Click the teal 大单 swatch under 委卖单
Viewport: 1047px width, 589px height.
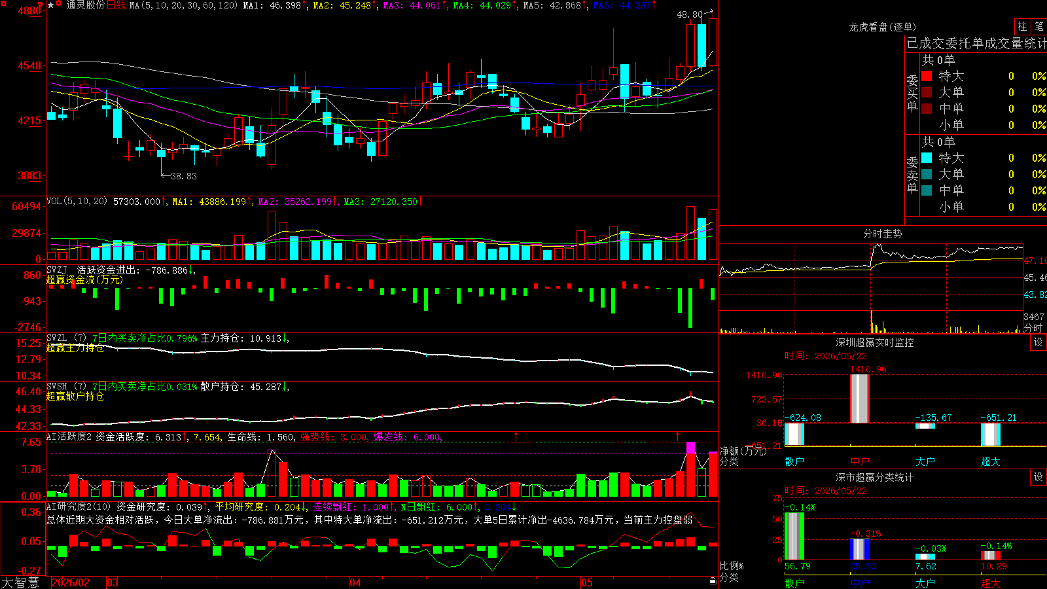tap(927, 174)
